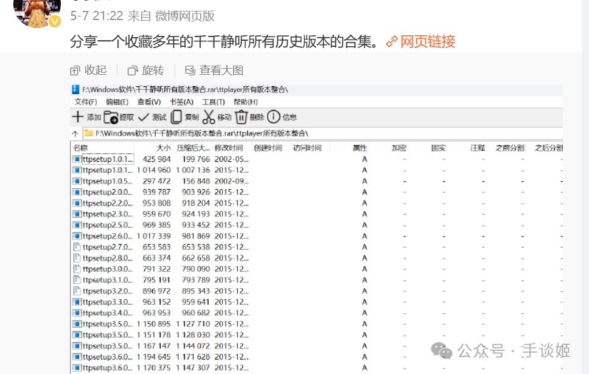Select the ttpsetup3.0.0... file

[x=108, y=269]
